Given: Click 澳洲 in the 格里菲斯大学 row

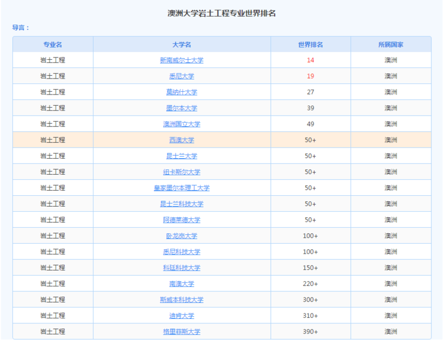Looking at the screenshot, I should [391, 332].
